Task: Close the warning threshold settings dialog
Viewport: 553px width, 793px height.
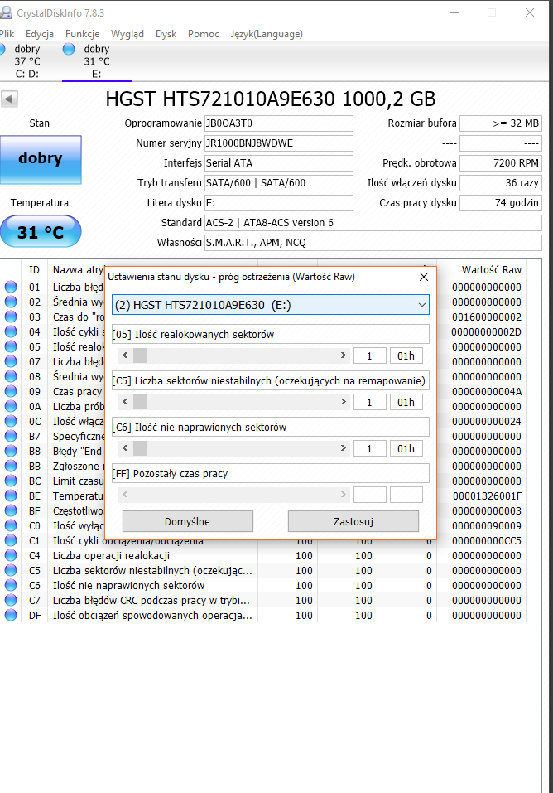Action: (424, 277)
